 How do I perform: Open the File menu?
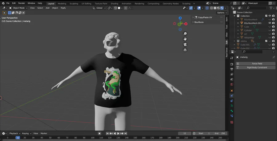8,3
